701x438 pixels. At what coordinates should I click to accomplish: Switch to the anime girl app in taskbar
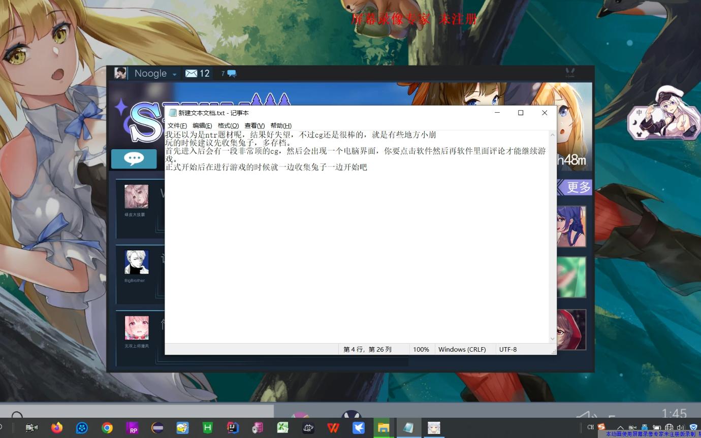(434, 428)
